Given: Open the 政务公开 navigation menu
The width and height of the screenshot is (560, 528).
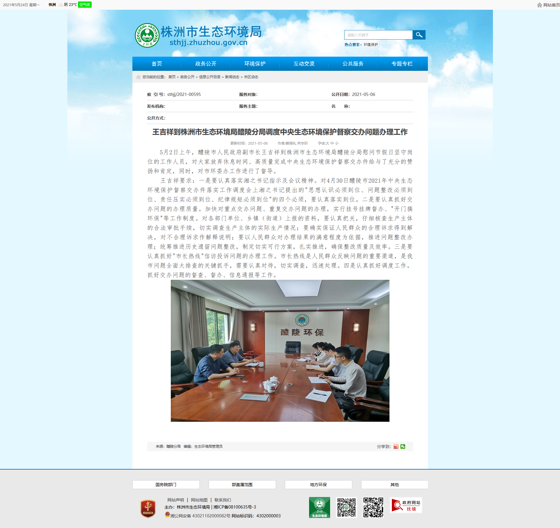Looking at the screenshot, I should 206,64.
